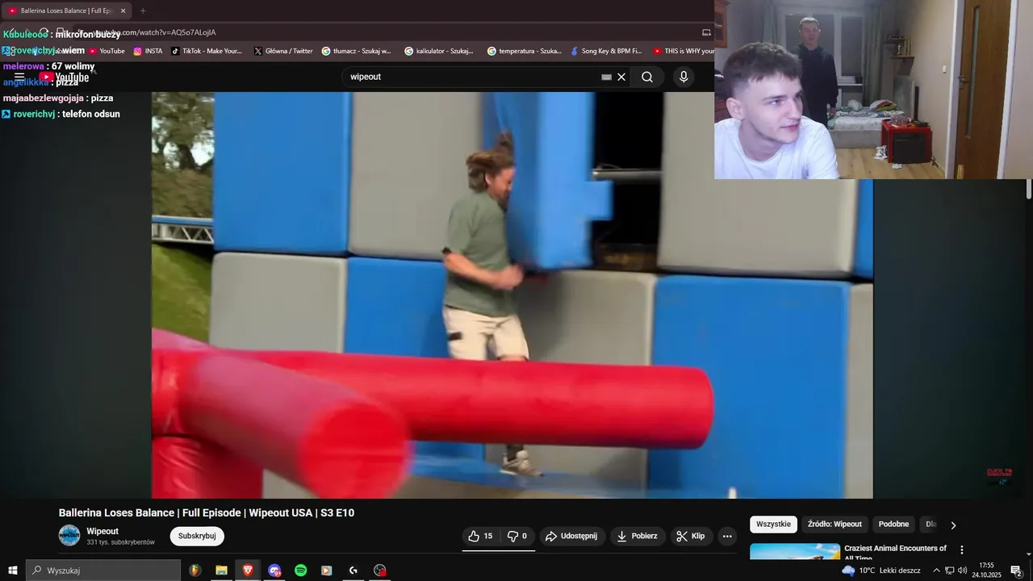Show more filter chips with right arrow
This screenshot has width=1033, height=581.
(x=953, y=525)
